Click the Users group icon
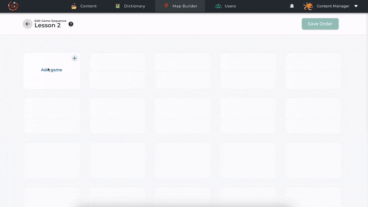Image resolution: width=368 pixels, height=207 pixels. [218, 6]
